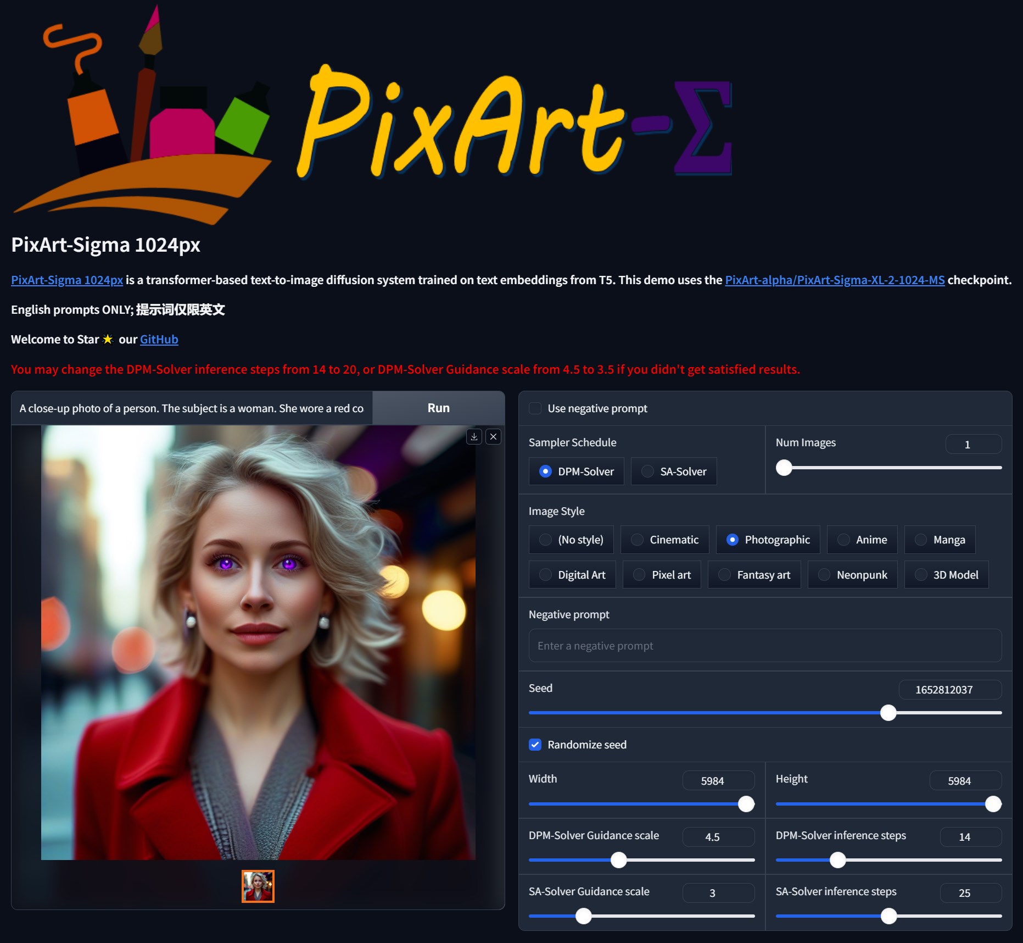Open the GitHub link
The width and height of the screenshot is (1023, 943).
tap(159, 339)
